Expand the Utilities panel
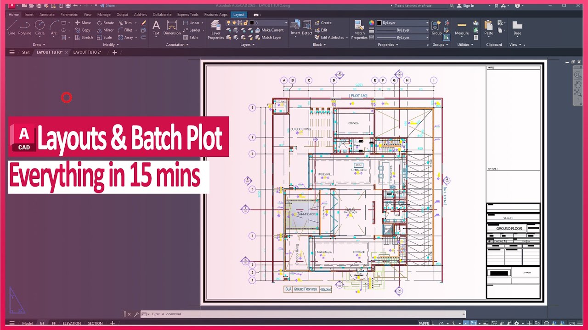 pos(465,45)
